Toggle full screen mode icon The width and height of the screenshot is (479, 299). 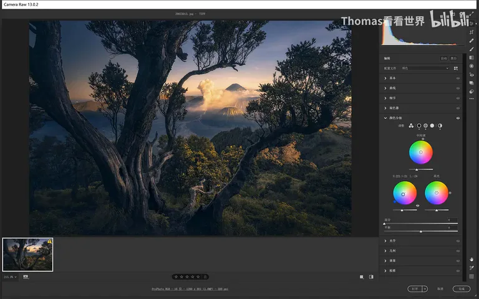472,14
